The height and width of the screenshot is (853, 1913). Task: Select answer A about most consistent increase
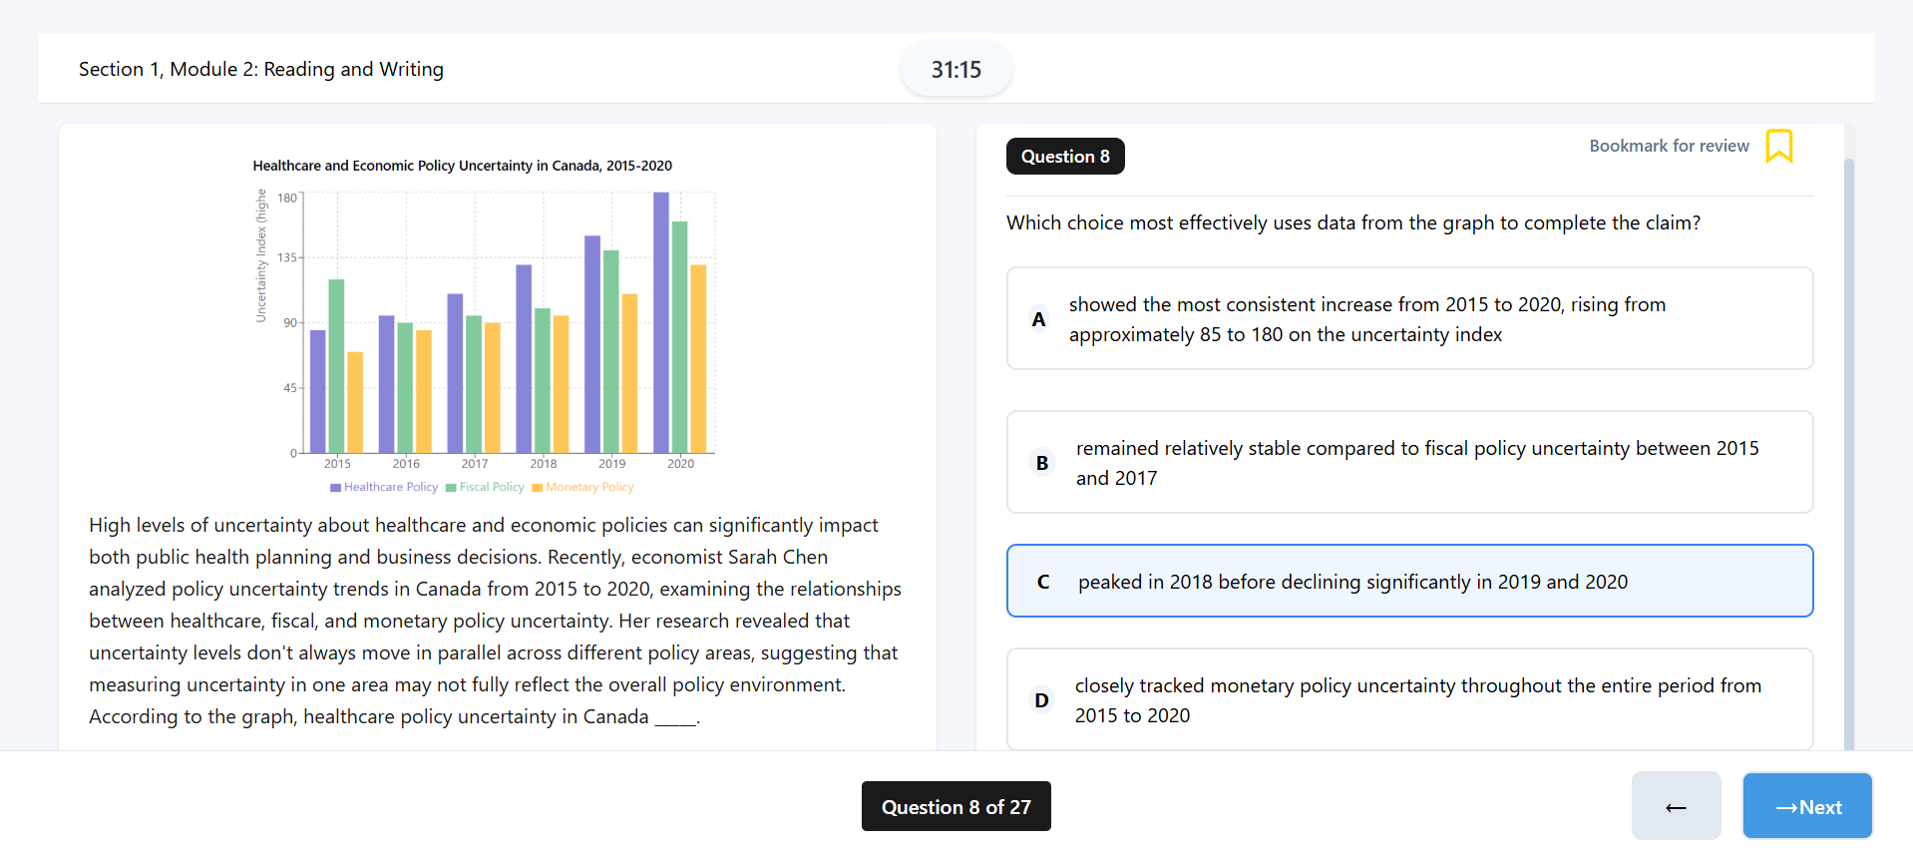coord(1408,319)
